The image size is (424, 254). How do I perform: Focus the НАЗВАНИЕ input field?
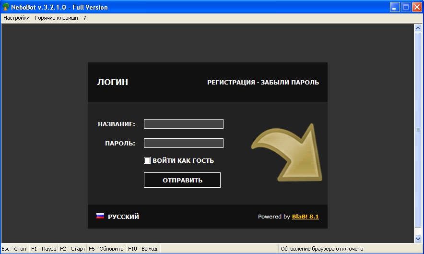(183, 124)
